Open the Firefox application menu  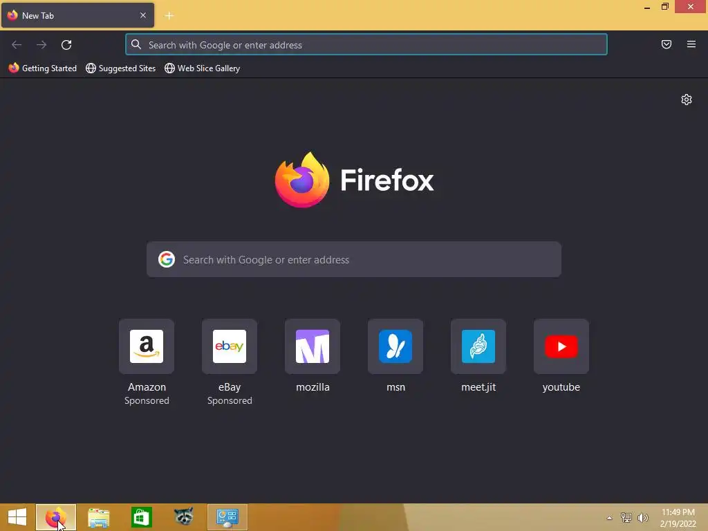click(691, 44)
